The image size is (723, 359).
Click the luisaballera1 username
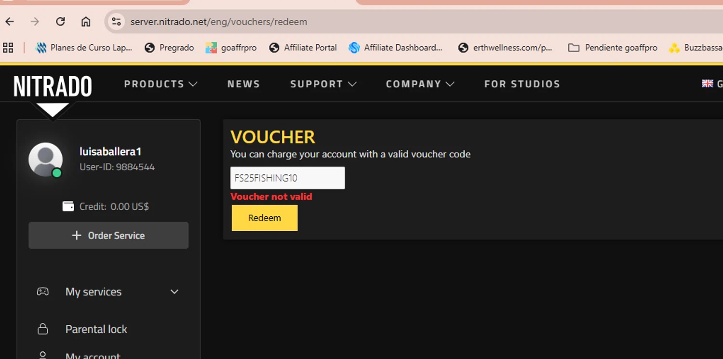(x=110, y=151)
